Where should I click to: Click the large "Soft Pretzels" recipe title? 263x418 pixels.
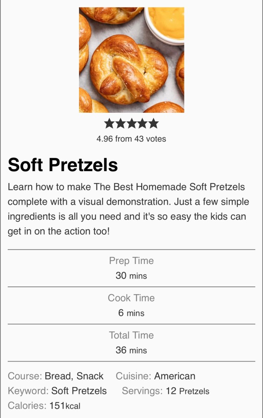tap(63, 165)
